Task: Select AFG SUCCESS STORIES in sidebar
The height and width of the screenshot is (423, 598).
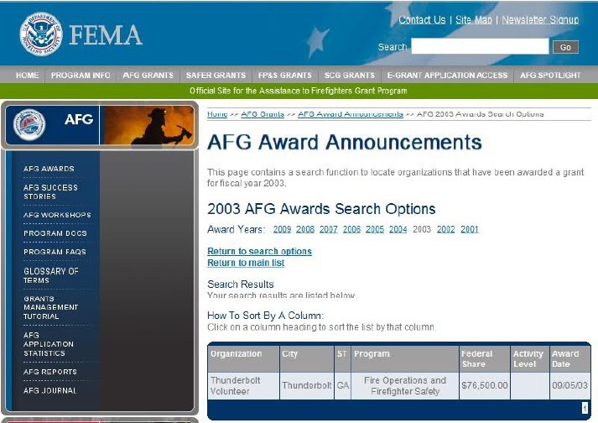Action: coord(50,192)
